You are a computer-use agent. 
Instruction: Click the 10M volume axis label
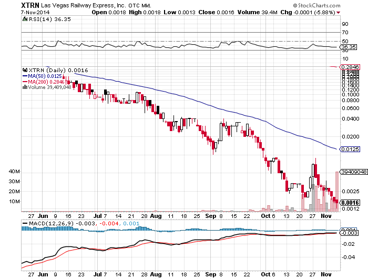click(14, 202)
